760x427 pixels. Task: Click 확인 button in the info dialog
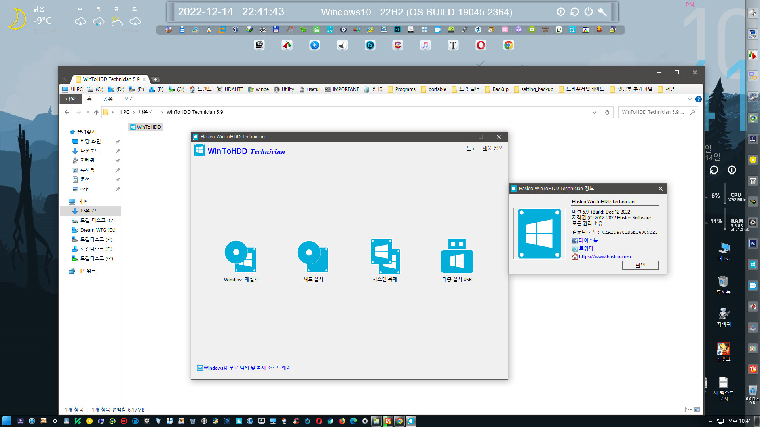click(640, 265)
